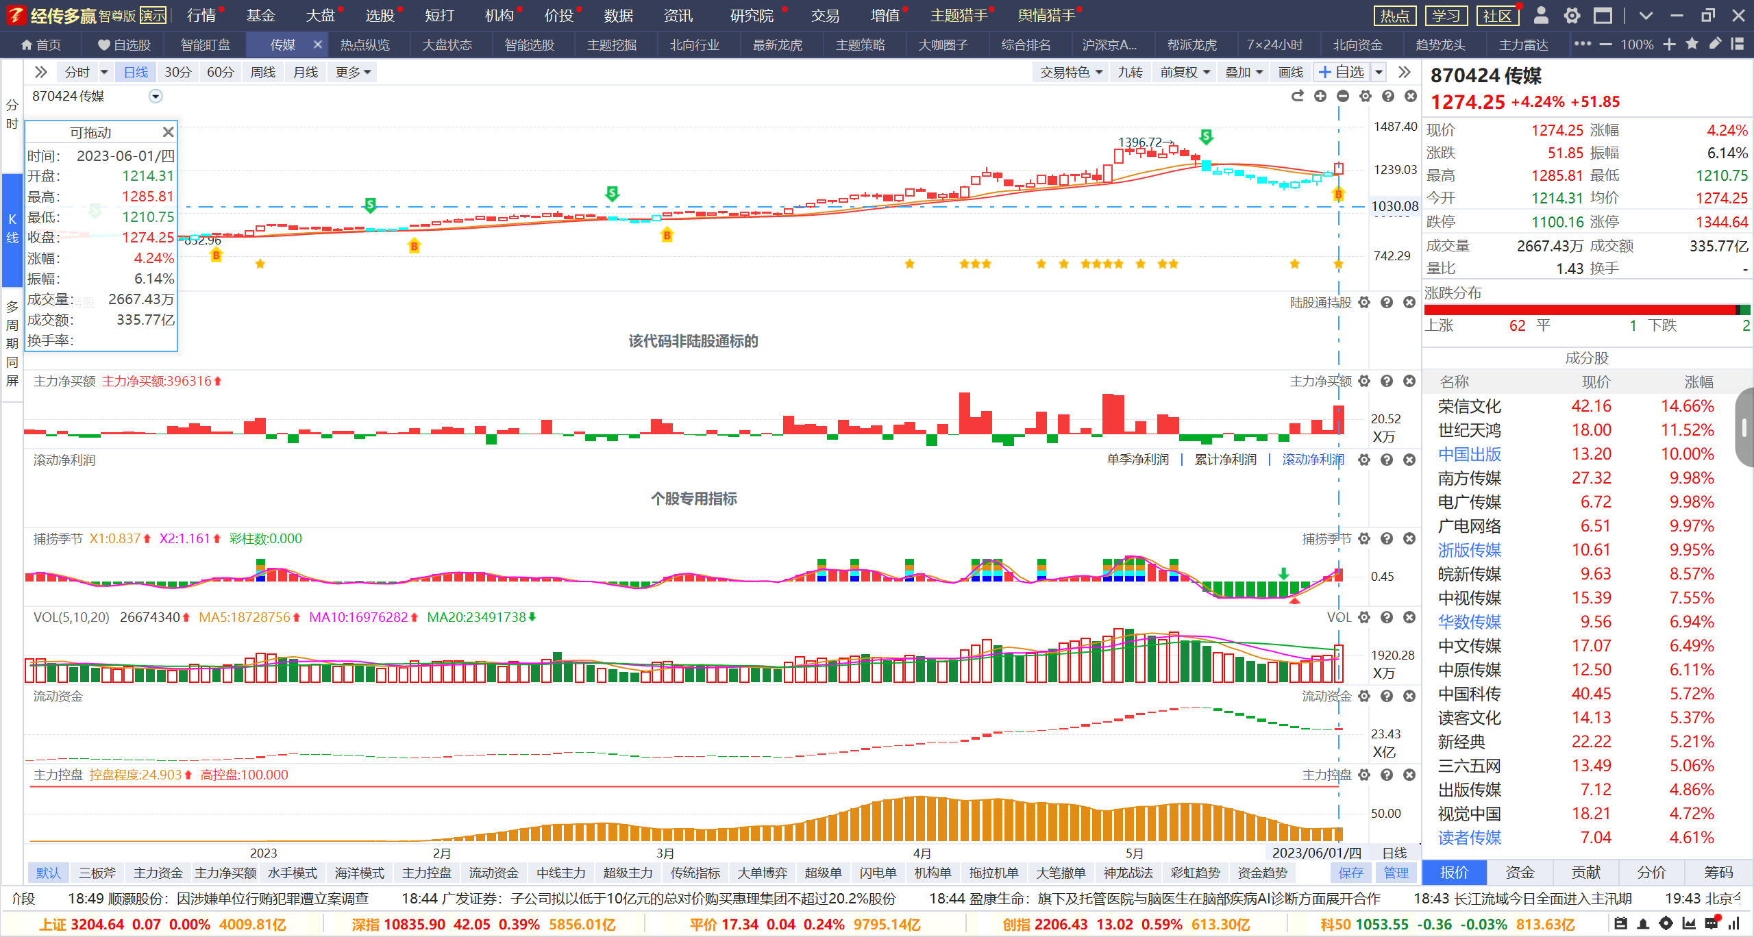1754x937 pixels.
Task: Toggle 九转 indicator
Action: pyautogui.click(x=1131, y=72)
